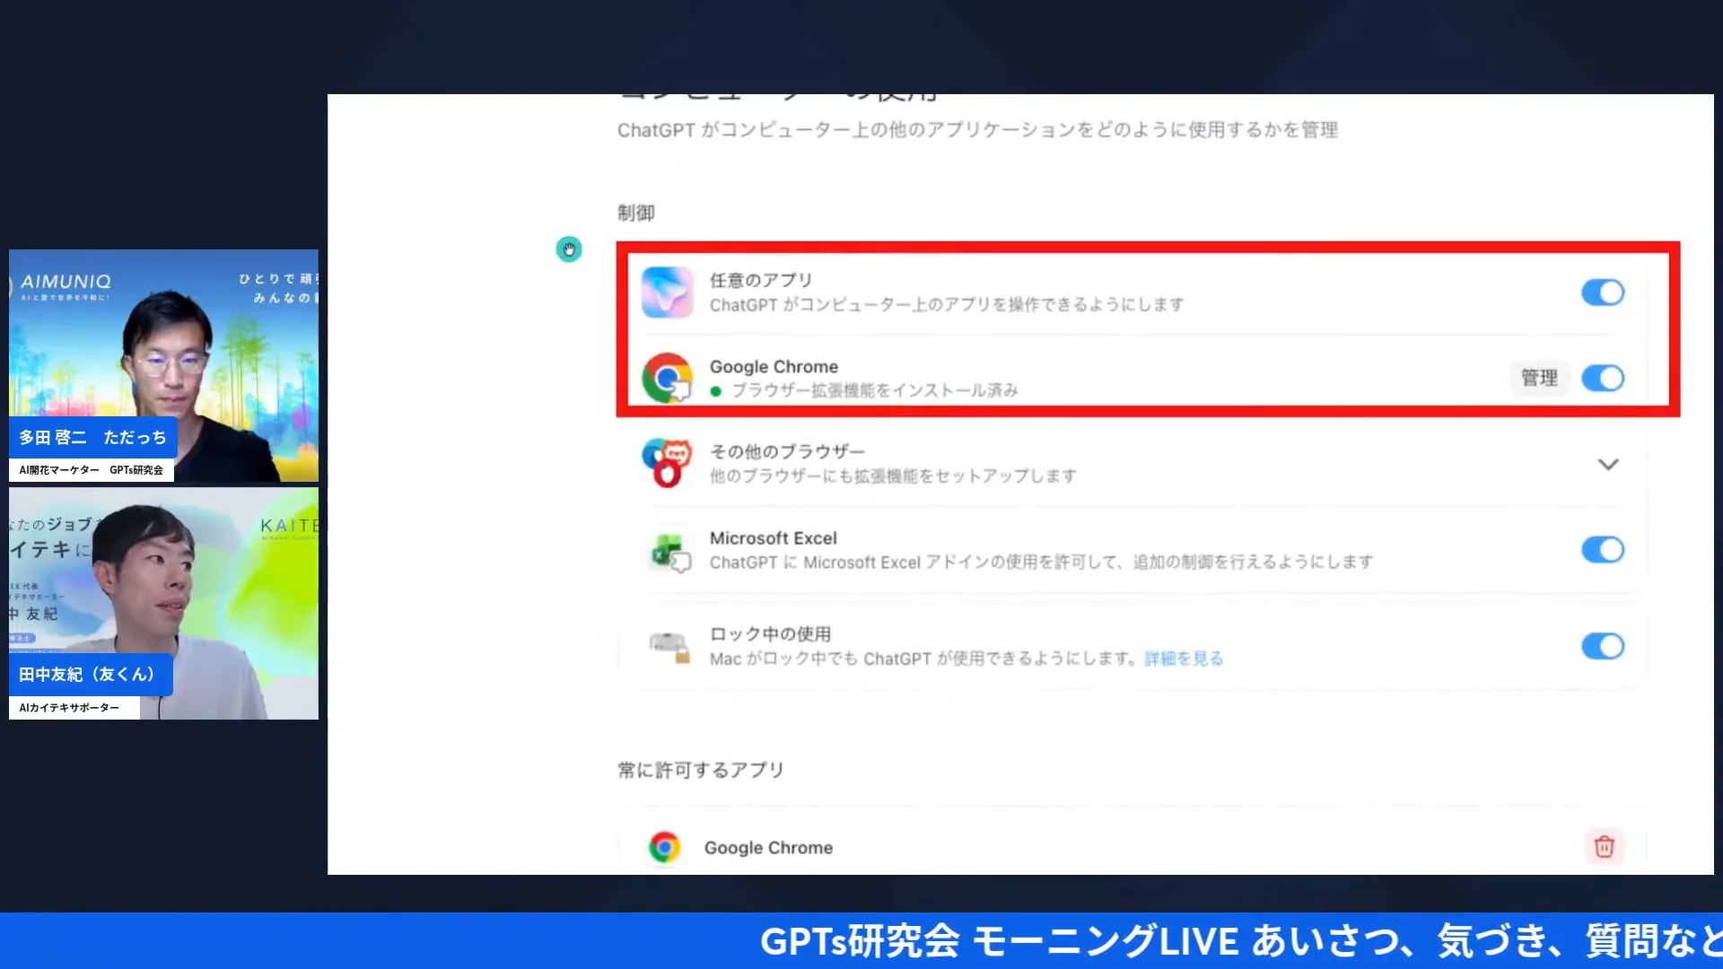
Task: Open the 詳細を見る link
Action: 1184,659
